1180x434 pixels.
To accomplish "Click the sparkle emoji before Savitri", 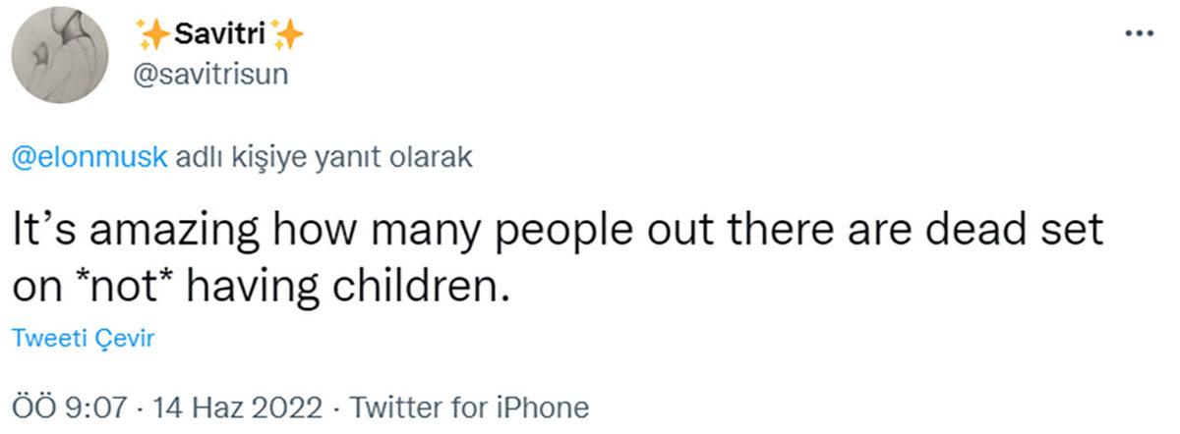I will point(153,34).
